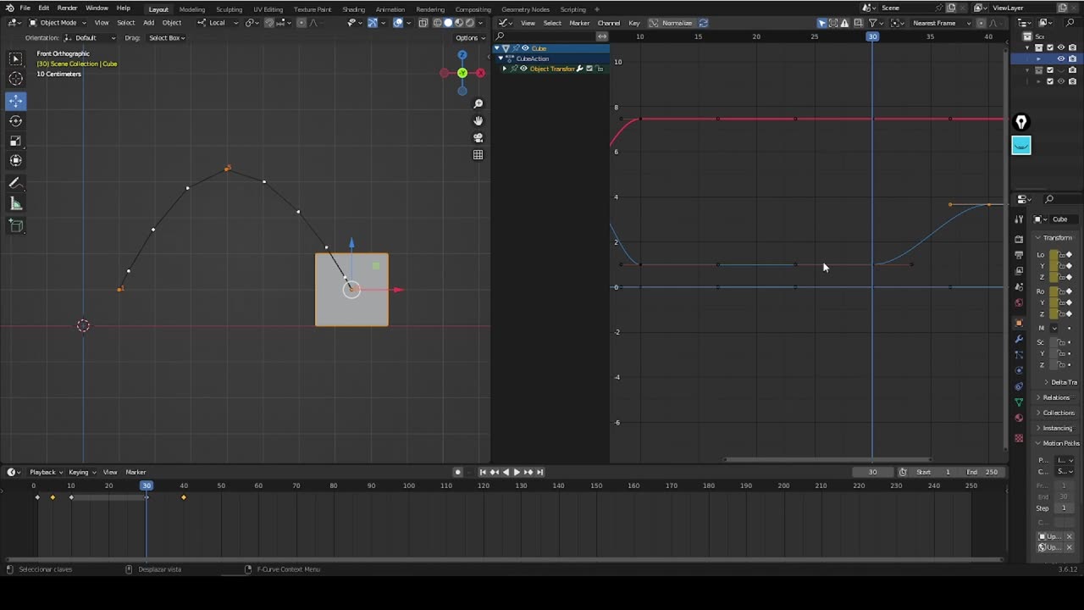Switch to the Animation workspace tab
Image resolution: width=1084 pixels, height=610 pixels.
coord(390,9)
